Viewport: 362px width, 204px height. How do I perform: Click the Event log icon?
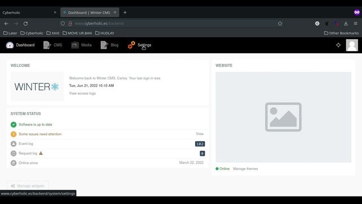click(14, 144)
